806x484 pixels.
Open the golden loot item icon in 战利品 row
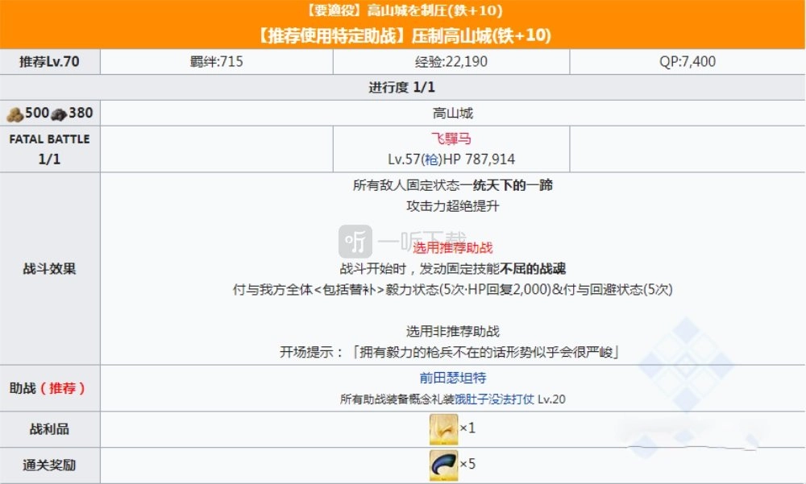(x=443, y=428)
